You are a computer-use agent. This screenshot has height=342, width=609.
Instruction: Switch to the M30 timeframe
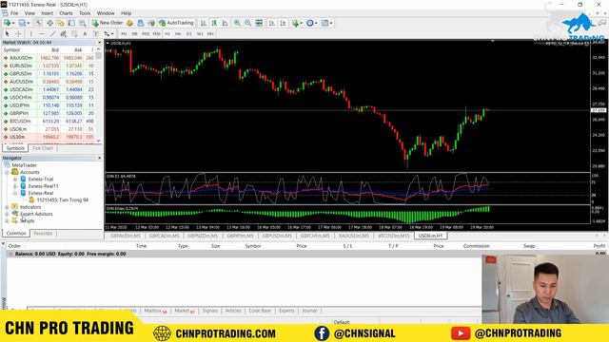tap(156, 34)
